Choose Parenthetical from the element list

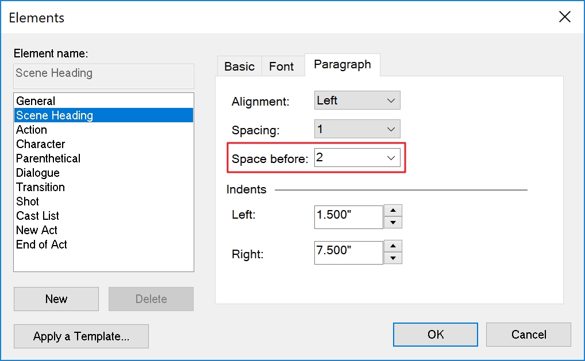(x=48, y=158)
